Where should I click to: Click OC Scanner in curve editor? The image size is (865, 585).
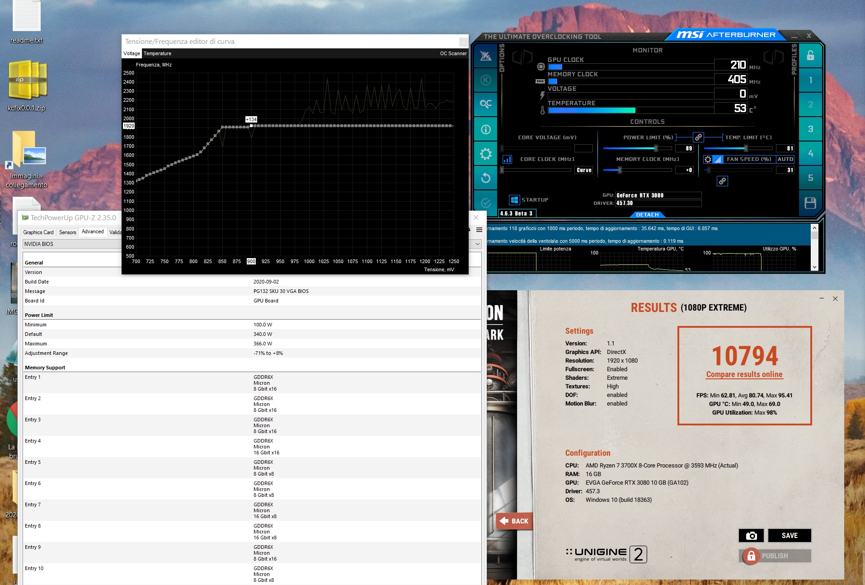tap(453, 53)
